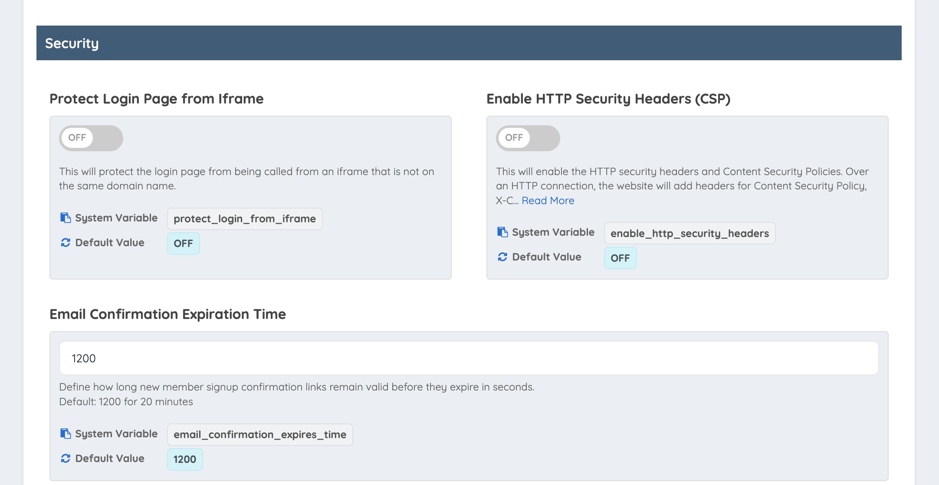Toggle Protect Login Page from Iframe switch
This screenshot has width=939, height=485.
91,138
